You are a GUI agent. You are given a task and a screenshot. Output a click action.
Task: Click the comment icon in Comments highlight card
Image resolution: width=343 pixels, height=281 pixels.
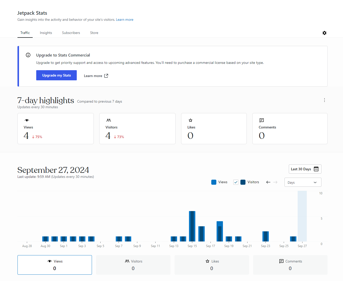(x=262, y=120)
